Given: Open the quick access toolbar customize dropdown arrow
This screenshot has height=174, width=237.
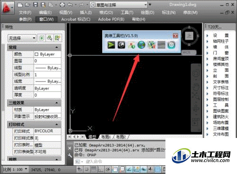Looking at the screenshot, I should click(x=150, y=5).
